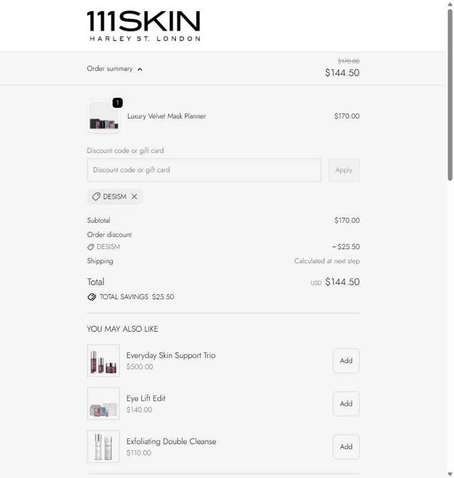This screenshot has height=478, width=454.
Task: Click the 111SKIN Harley St. London logo
Action: [x=143, y=26]
